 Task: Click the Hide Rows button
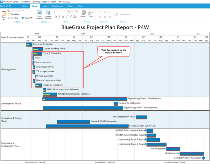[x=13, y=18]
